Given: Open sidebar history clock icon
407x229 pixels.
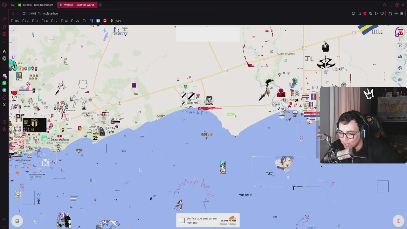Looking at the screenshot, I should pyautogui.click(x=4, y=122).
